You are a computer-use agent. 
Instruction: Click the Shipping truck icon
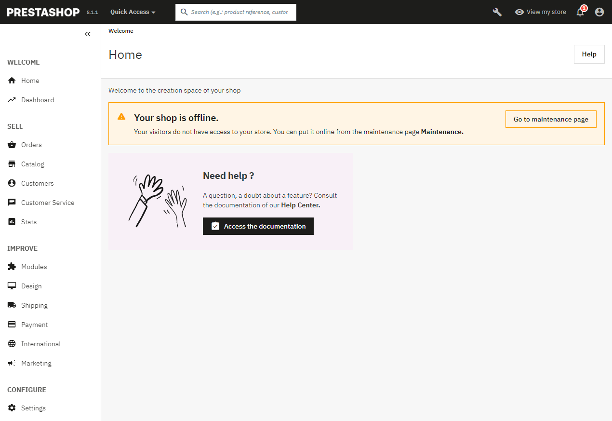click(12, 305)
